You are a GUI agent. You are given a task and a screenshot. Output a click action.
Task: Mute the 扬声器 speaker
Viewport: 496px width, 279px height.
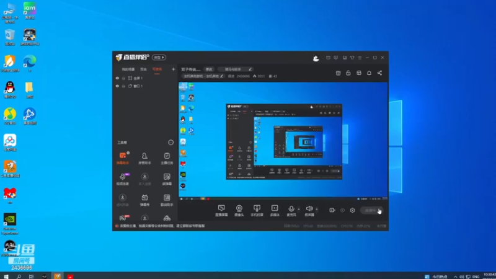(309, 210)
